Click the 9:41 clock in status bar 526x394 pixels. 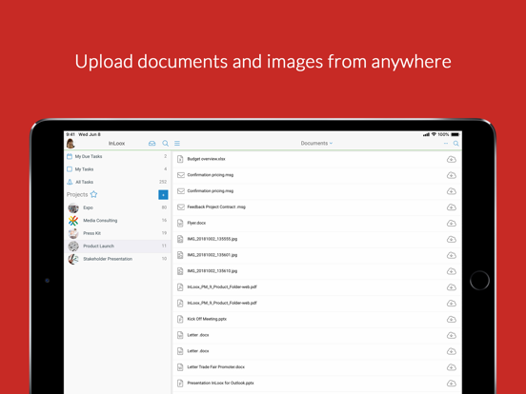tap(71, 134)
